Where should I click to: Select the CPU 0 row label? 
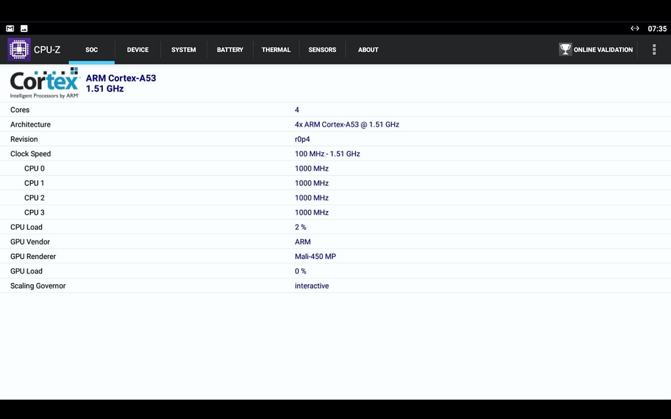tap(35, 169)
